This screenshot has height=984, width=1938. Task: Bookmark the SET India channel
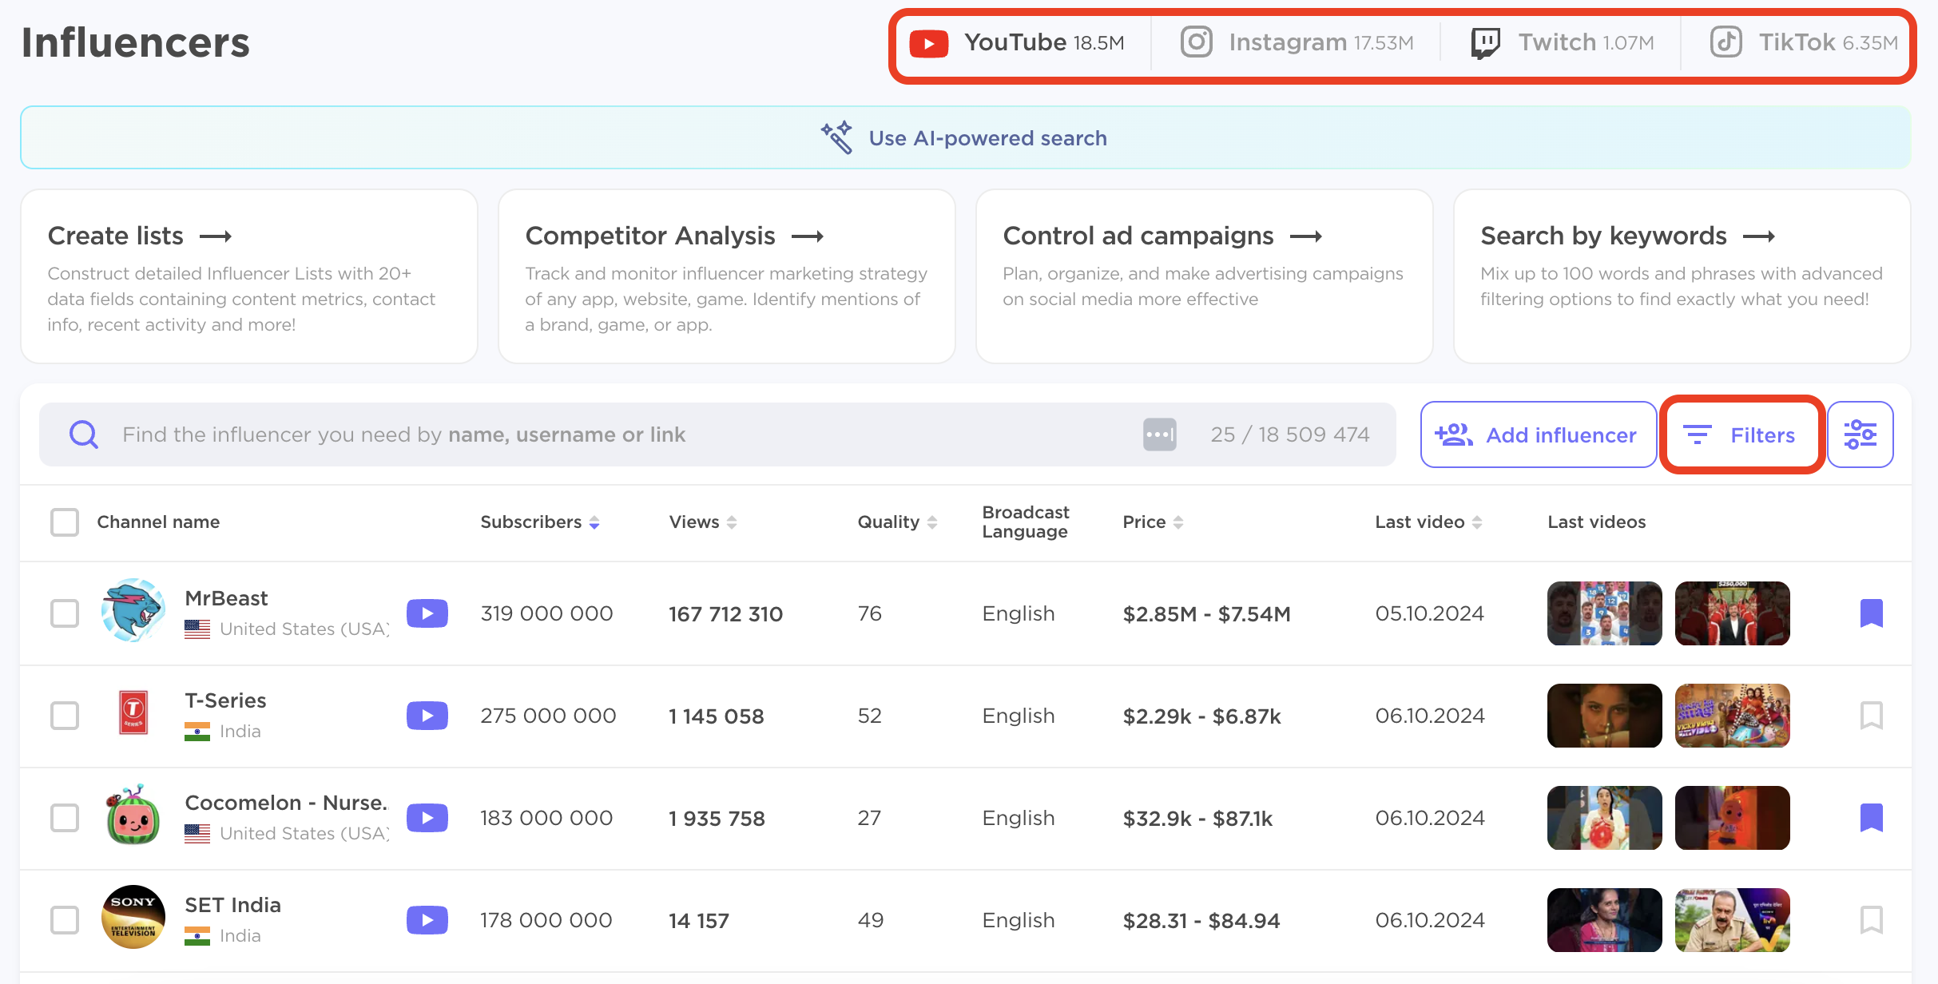(1871, 920)
